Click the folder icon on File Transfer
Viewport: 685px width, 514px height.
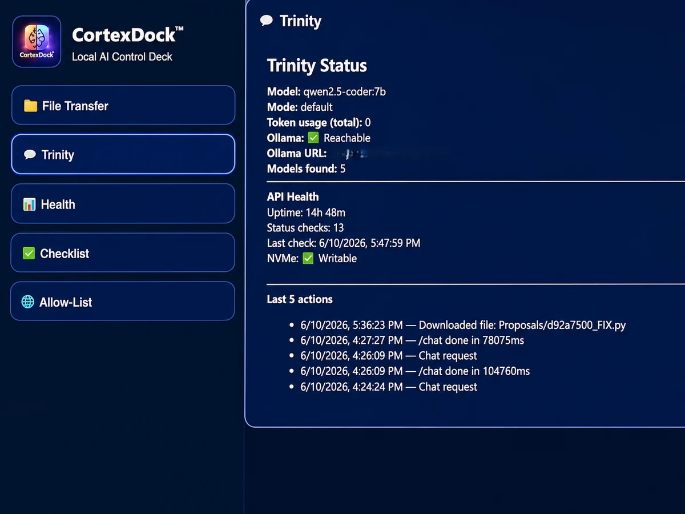pyautogui.click(x=30, y=106)
